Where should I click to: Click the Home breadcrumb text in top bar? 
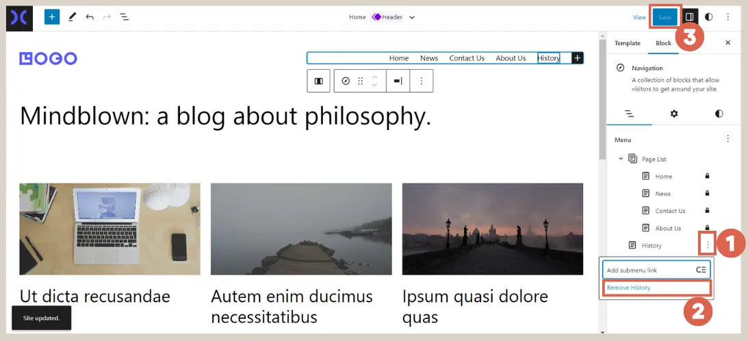tap(357, 17)
